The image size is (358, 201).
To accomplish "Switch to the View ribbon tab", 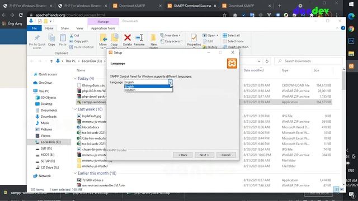I will pyautogui.click(x=79, y=28).
